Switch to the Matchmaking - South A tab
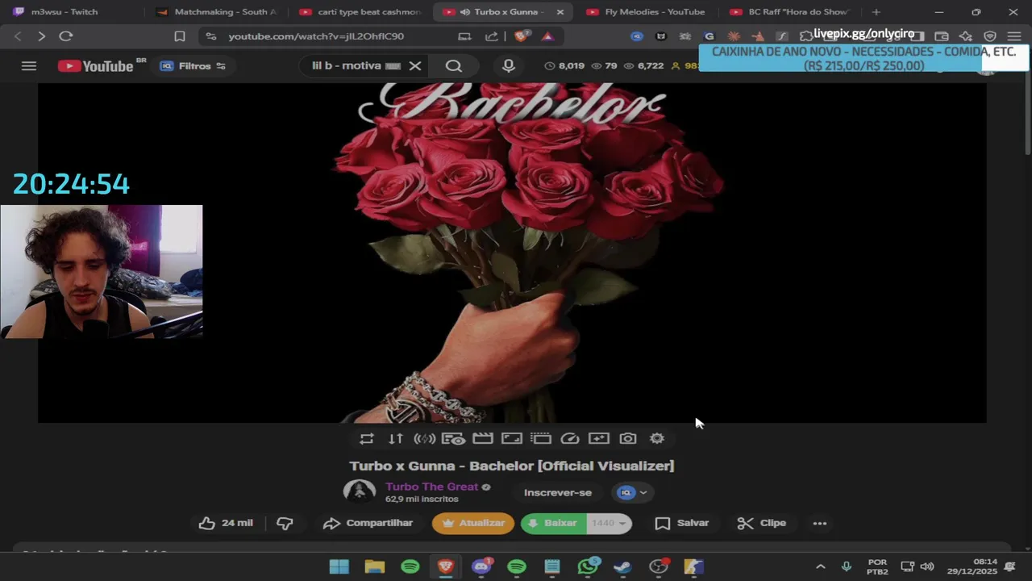 click(x=218, y=12)
